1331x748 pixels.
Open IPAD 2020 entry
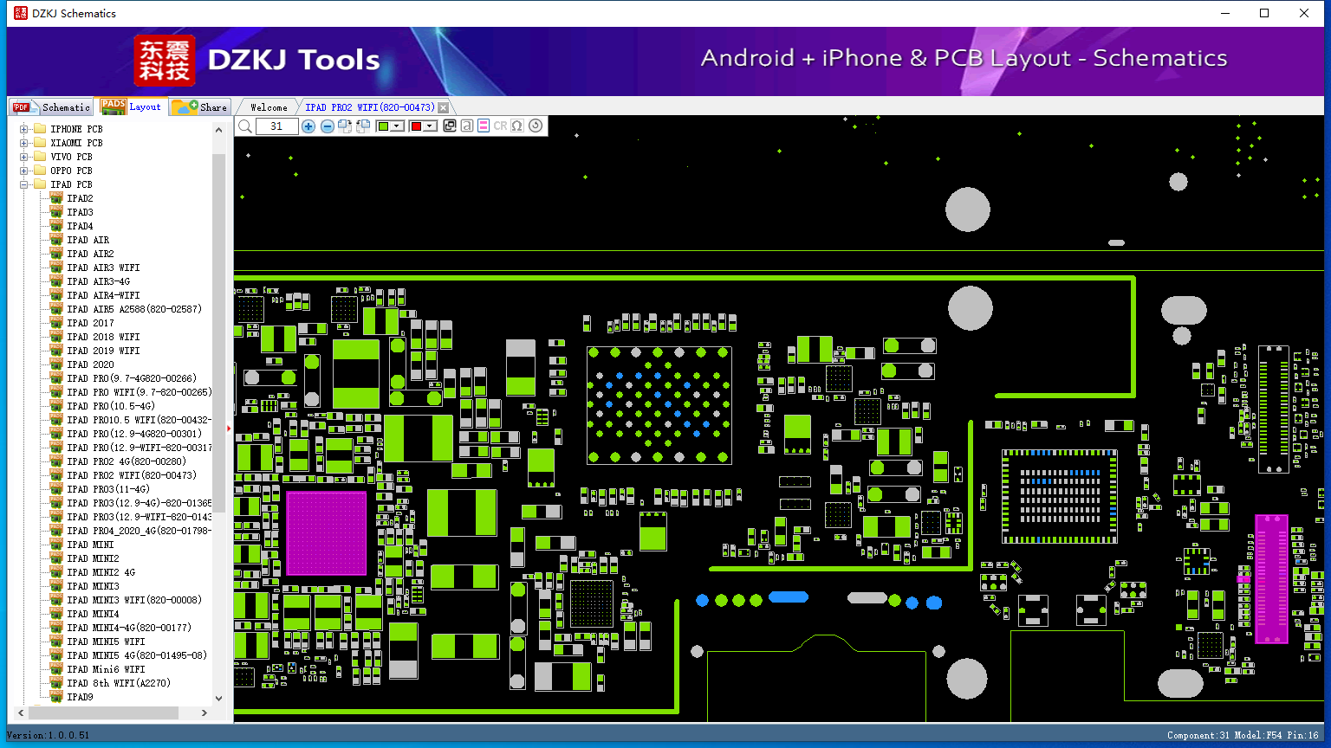point(91,364)
